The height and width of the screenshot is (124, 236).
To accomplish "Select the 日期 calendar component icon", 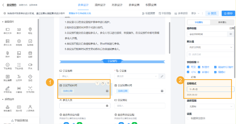I will click(x=30, y=53).
